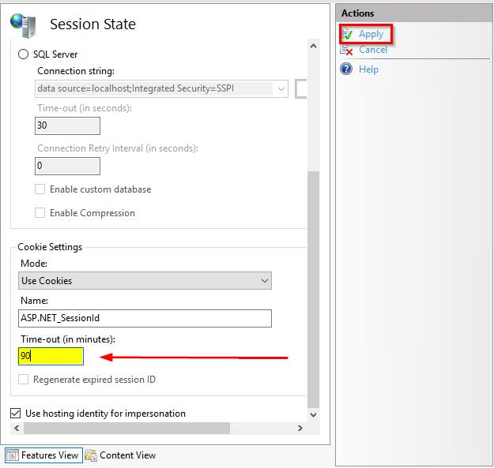This screenshot has height=468, width=494.
Task: Click the Apply action link
Action: point(371,34)
